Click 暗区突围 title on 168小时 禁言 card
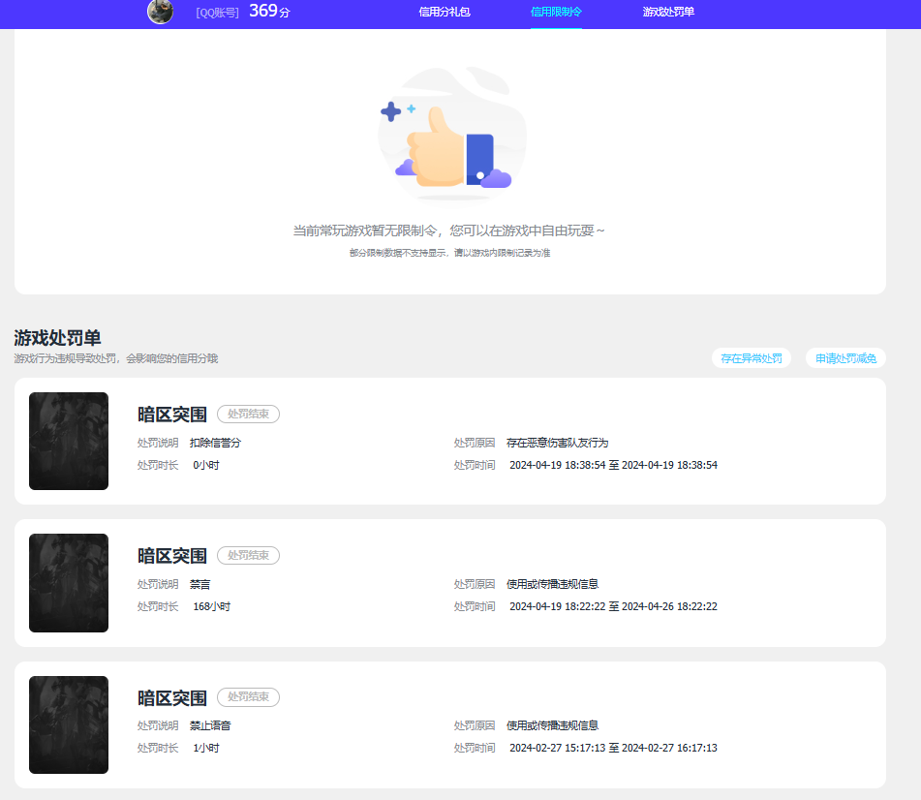 pyautogui.click(x=172, y=556)
